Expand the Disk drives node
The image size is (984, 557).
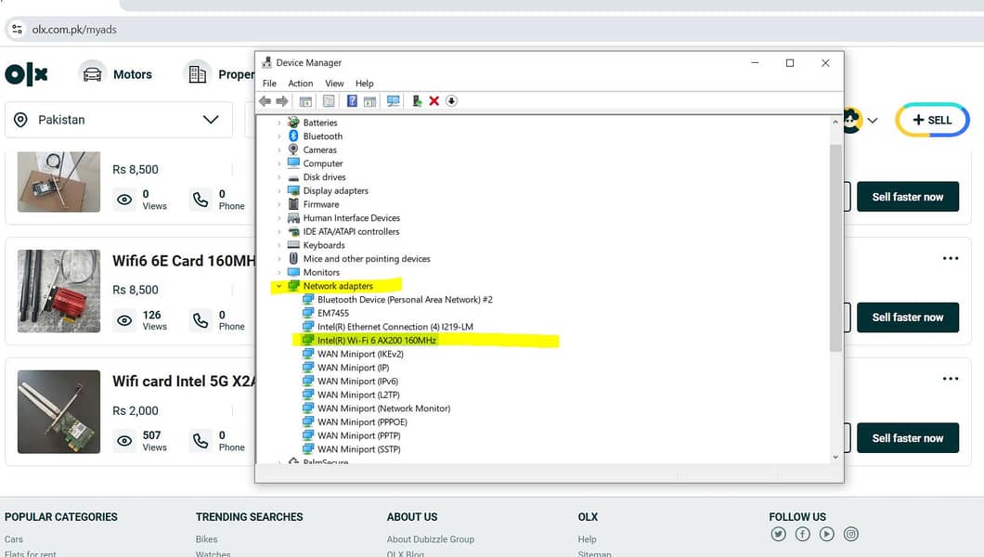[x=279, y=177]
